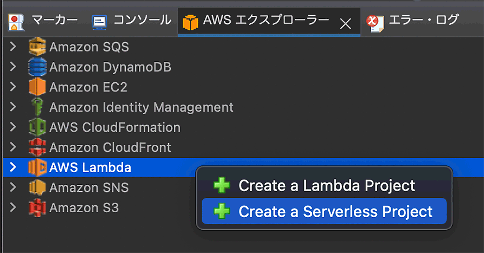Expand the Amazon DynamoDB node

(13, 67)
